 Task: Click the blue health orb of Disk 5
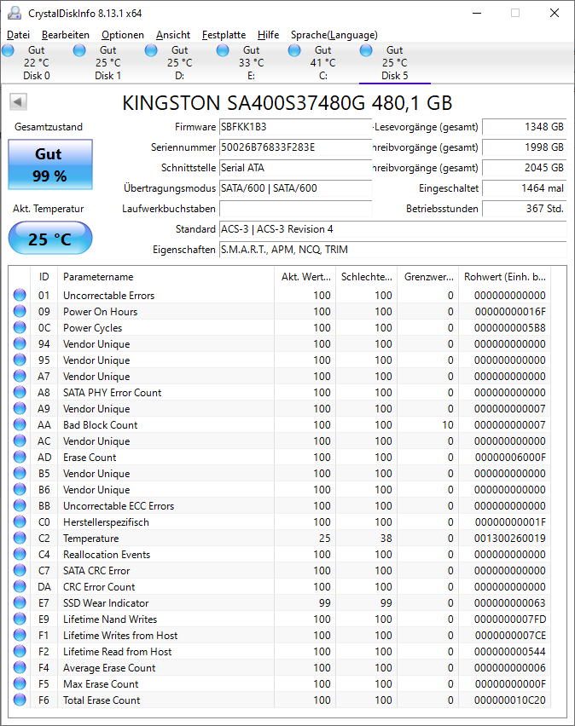coord(366,50)
